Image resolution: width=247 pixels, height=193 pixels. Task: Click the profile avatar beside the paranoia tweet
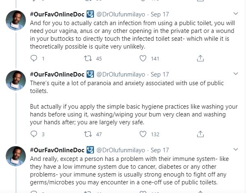click(16, 81)
